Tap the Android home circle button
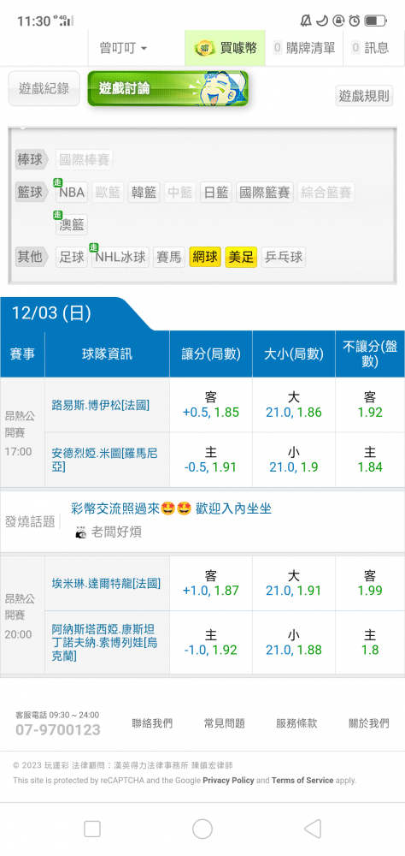The width and height of the screenshot is (405, 856). (x=202, y=829)
